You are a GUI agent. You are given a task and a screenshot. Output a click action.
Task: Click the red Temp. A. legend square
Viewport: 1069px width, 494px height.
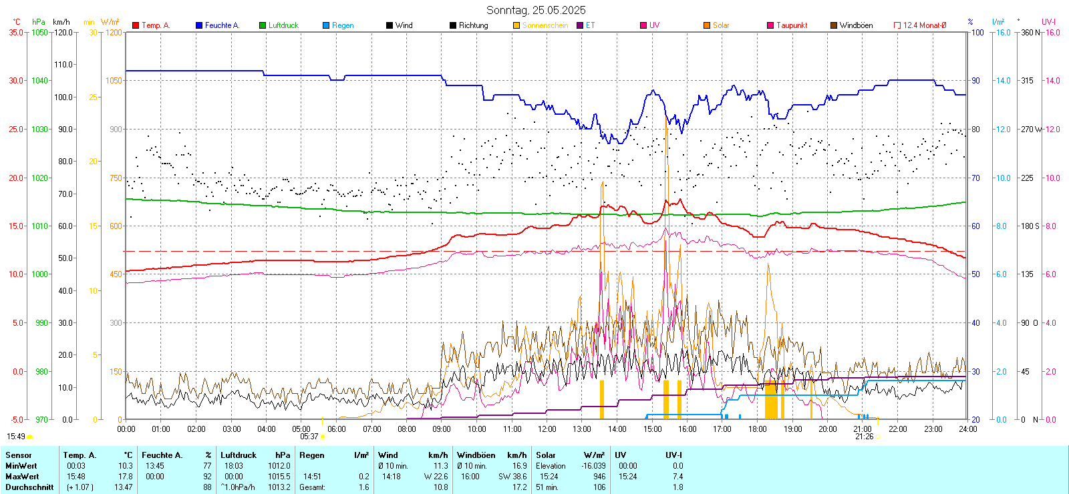tap(136, 25)
